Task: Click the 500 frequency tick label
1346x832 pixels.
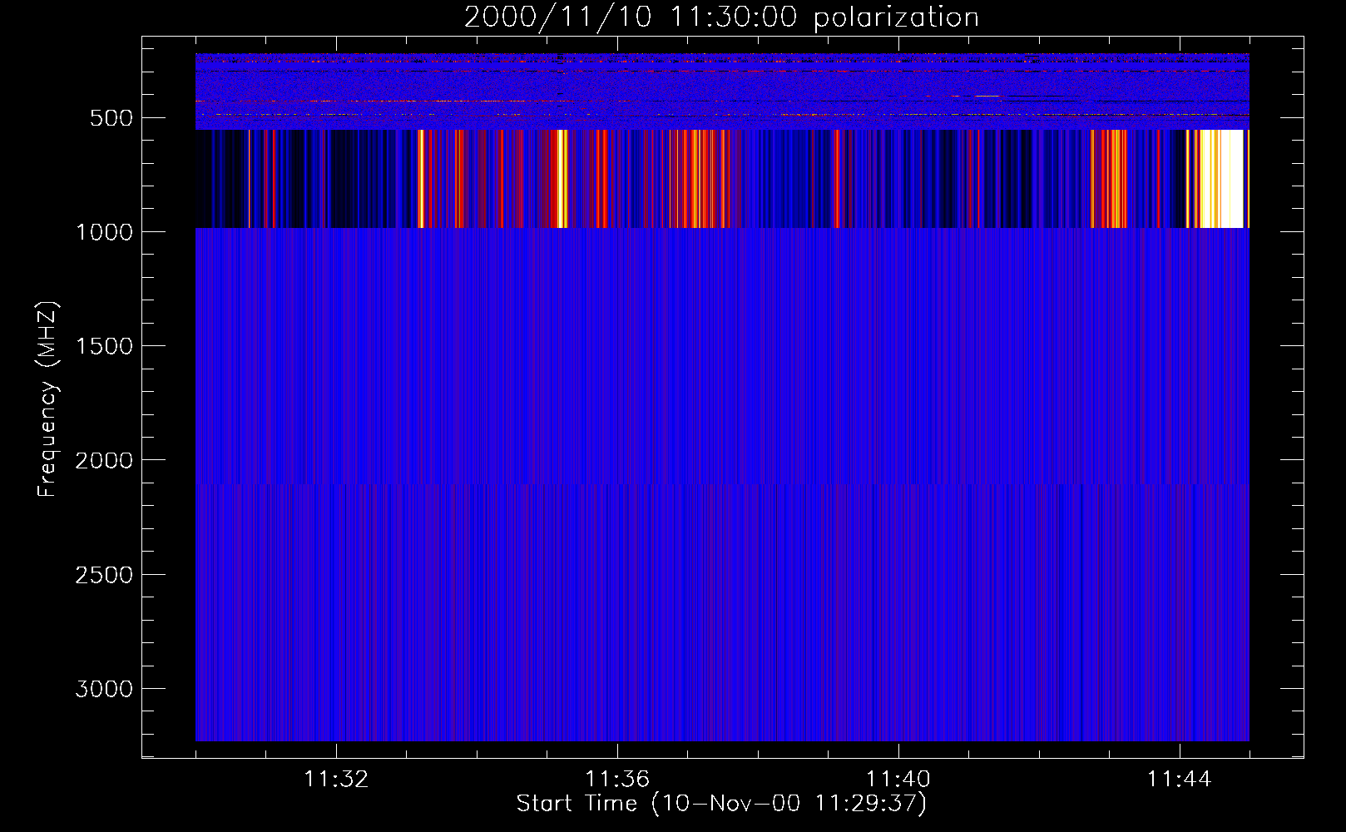Action: [x=111, y=118]
